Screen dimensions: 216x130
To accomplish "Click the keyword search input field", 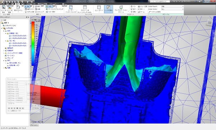I will 160,1.
